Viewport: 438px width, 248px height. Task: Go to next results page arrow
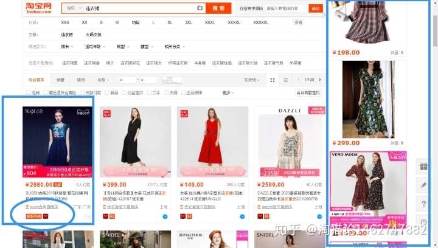[320, 80]
